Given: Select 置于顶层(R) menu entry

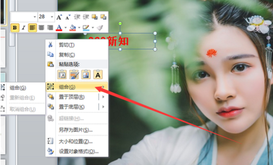Looking at the screenshot, I should 72,97.
